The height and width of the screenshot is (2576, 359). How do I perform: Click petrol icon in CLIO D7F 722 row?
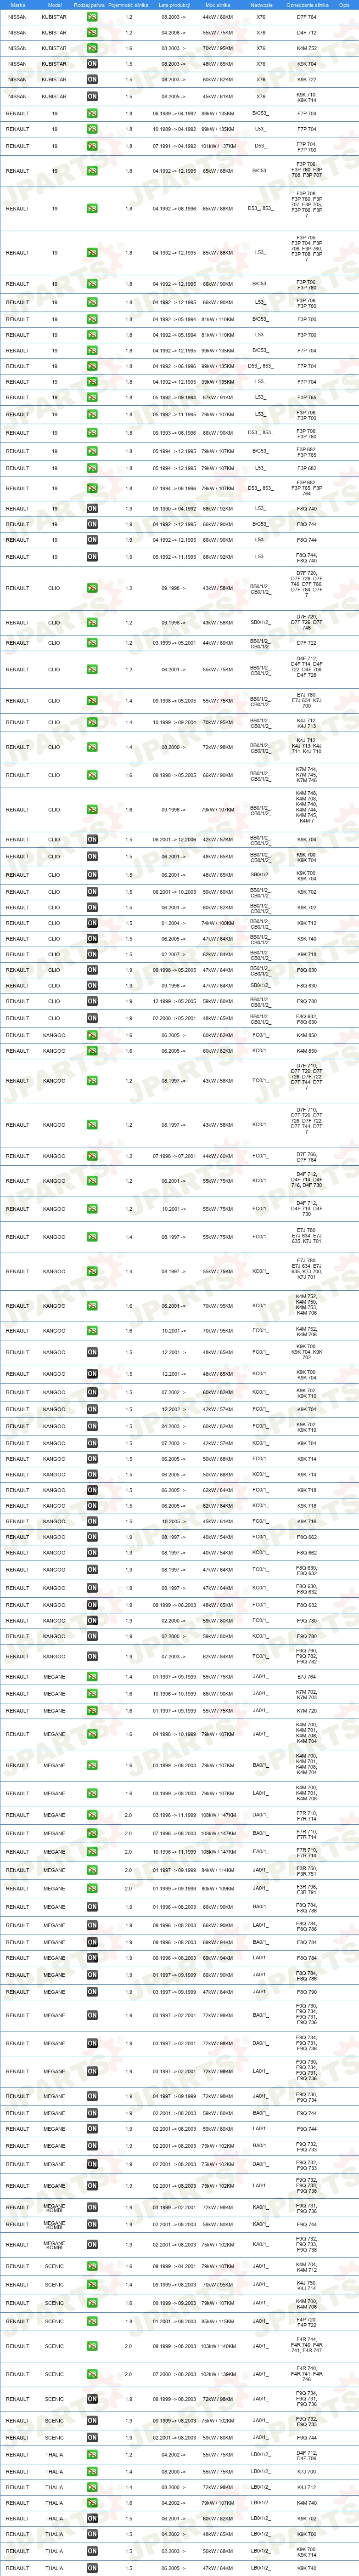(92, 643)
